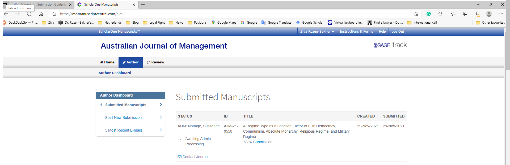This screenshot has width=510, height=165.
Task: Open the Ziva bookmarks folder
Action: 48,23
